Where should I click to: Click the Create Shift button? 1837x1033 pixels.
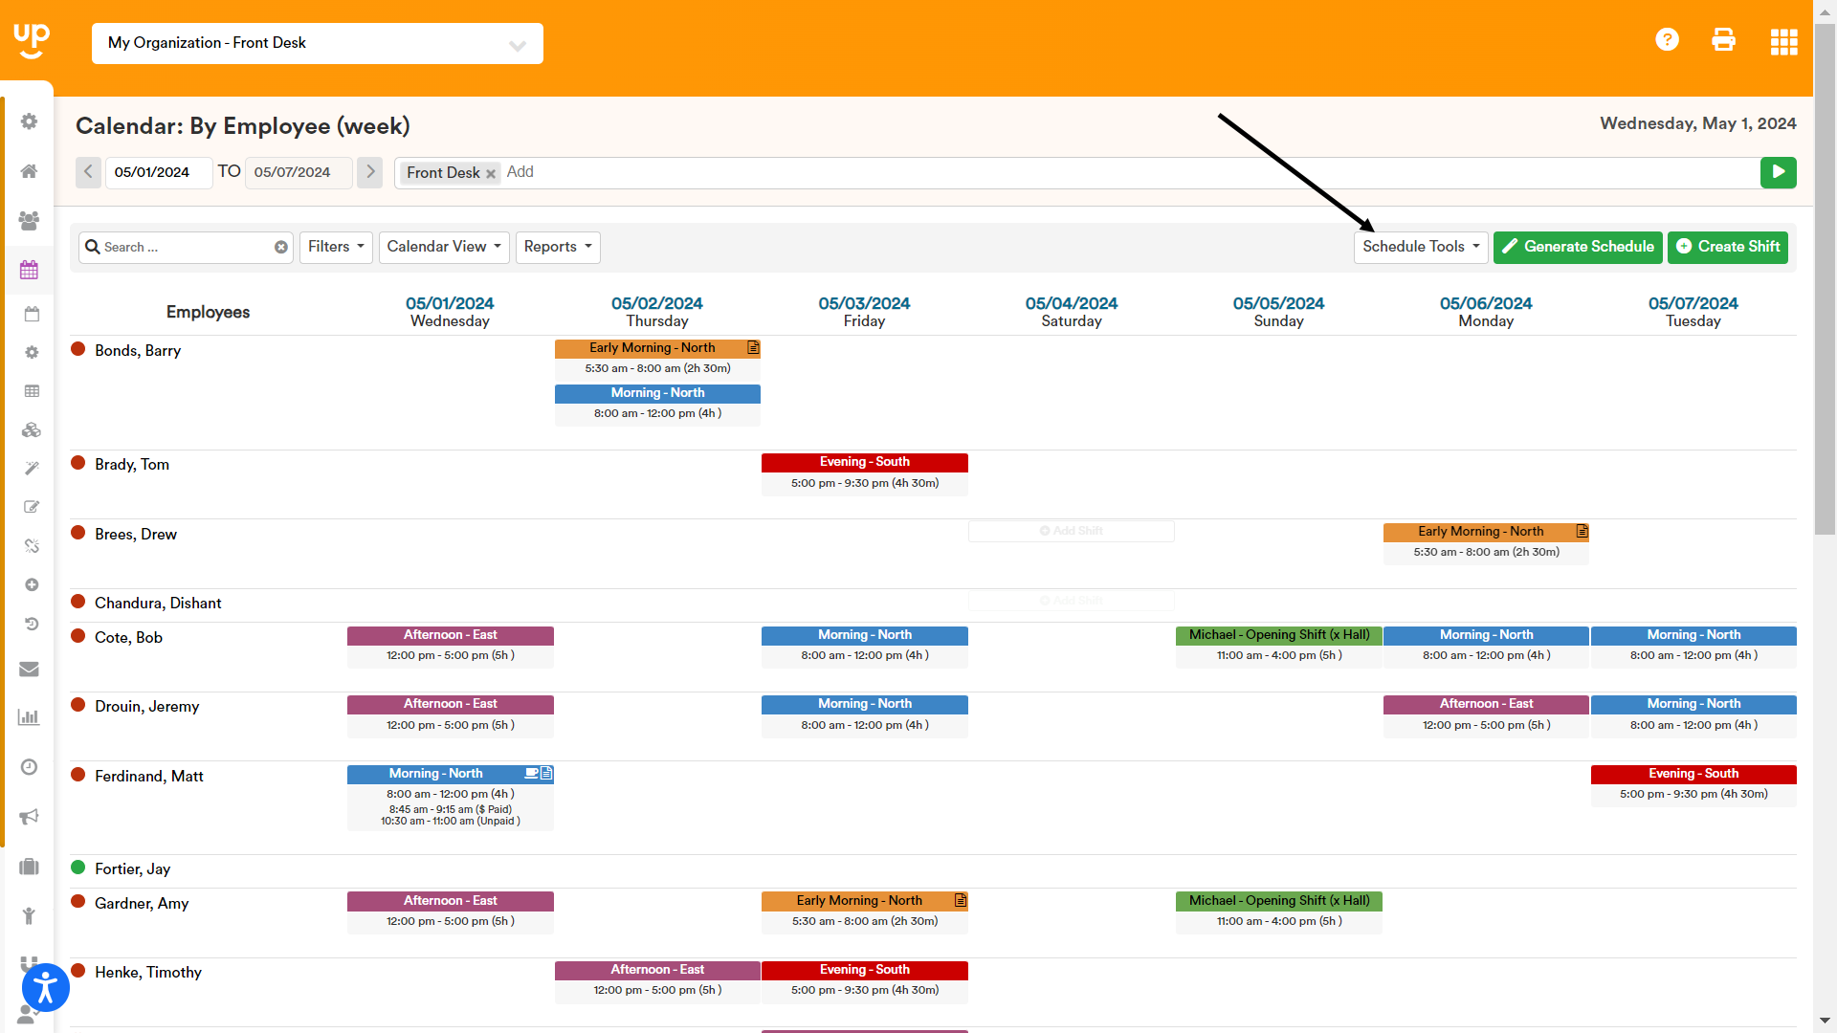pyautogui.click(x=1727, y=247)
